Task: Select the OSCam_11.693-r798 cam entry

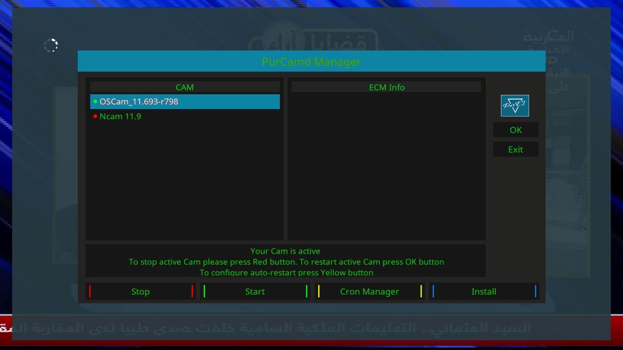Action: tap(185, 102)
